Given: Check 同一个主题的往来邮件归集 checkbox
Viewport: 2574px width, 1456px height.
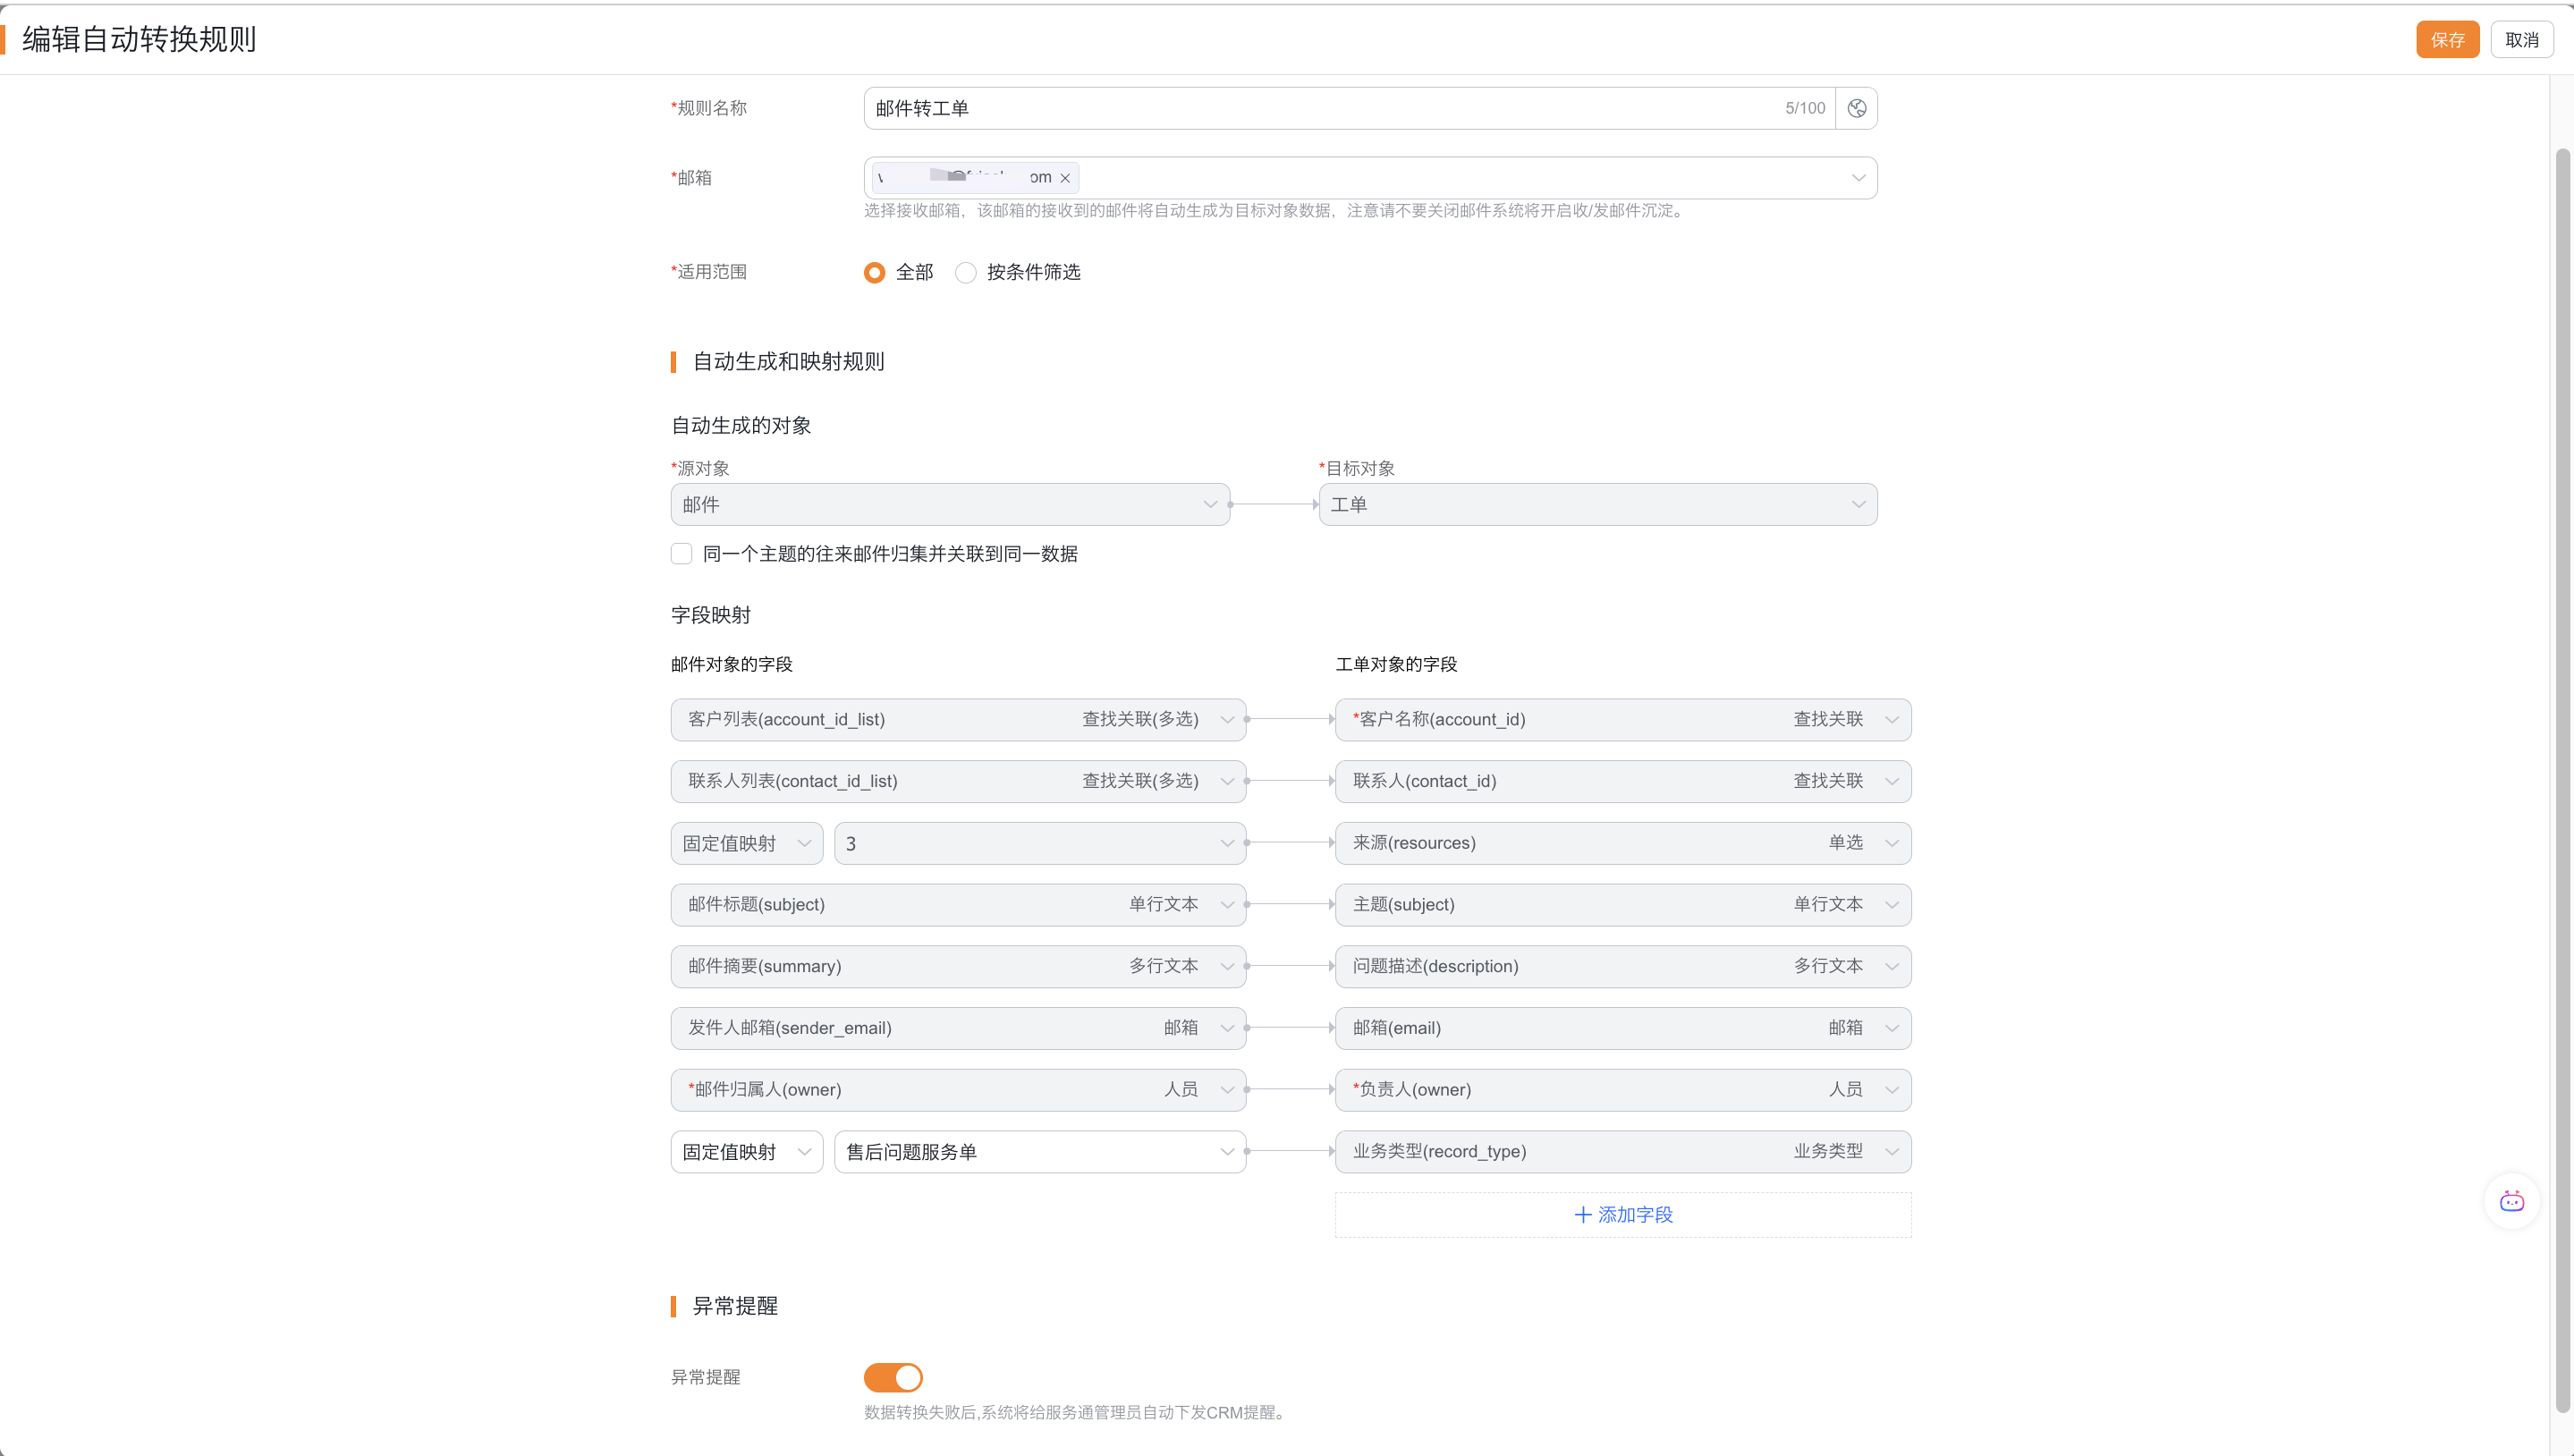Looking at the screenshot, I should point(682,554).
